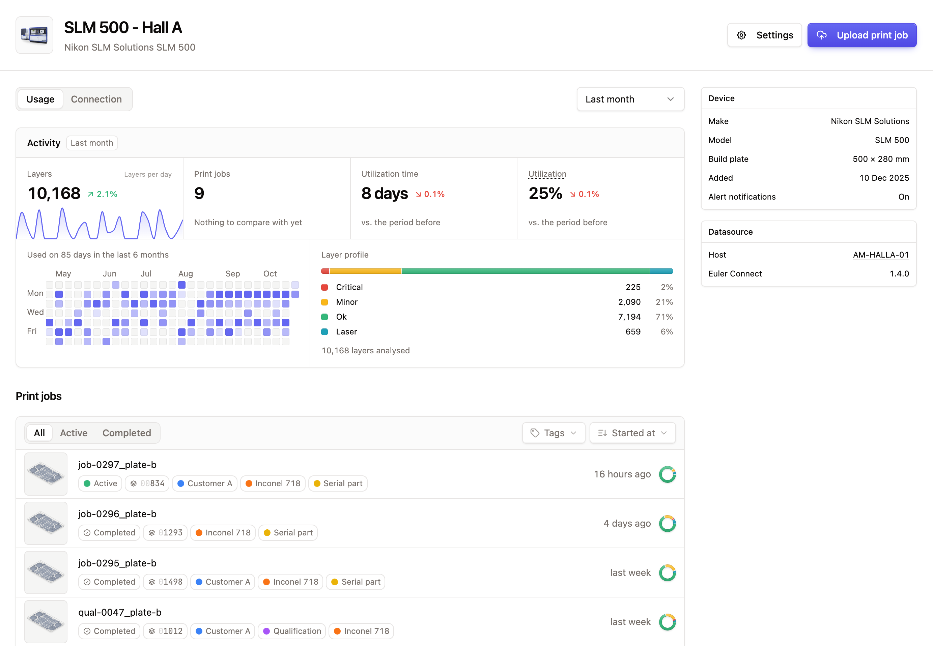This screenshot has width=933, height=646.
Task: Click the gear icon in Settings button
Action: pyautogui.click(x=741, y=35)
